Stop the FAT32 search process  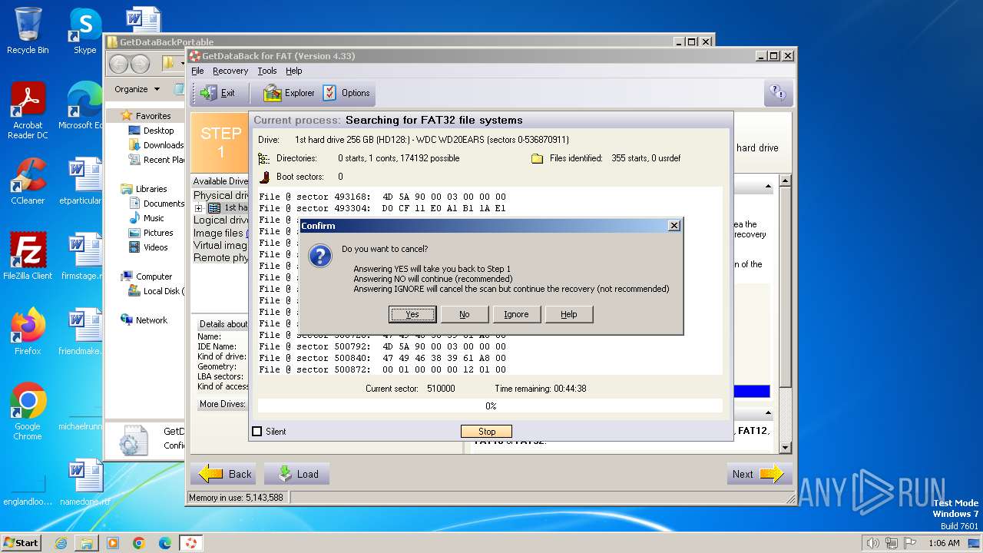487,432
